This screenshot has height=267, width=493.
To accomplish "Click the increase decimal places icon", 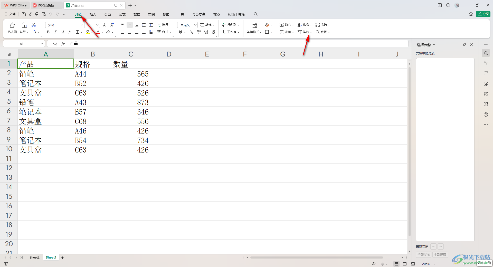I will tap(206, 32).
